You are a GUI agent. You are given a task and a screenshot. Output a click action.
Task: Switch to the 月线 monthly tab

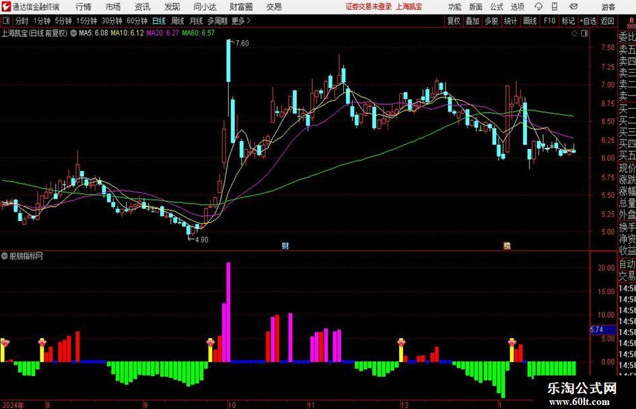tap(197, 21)
